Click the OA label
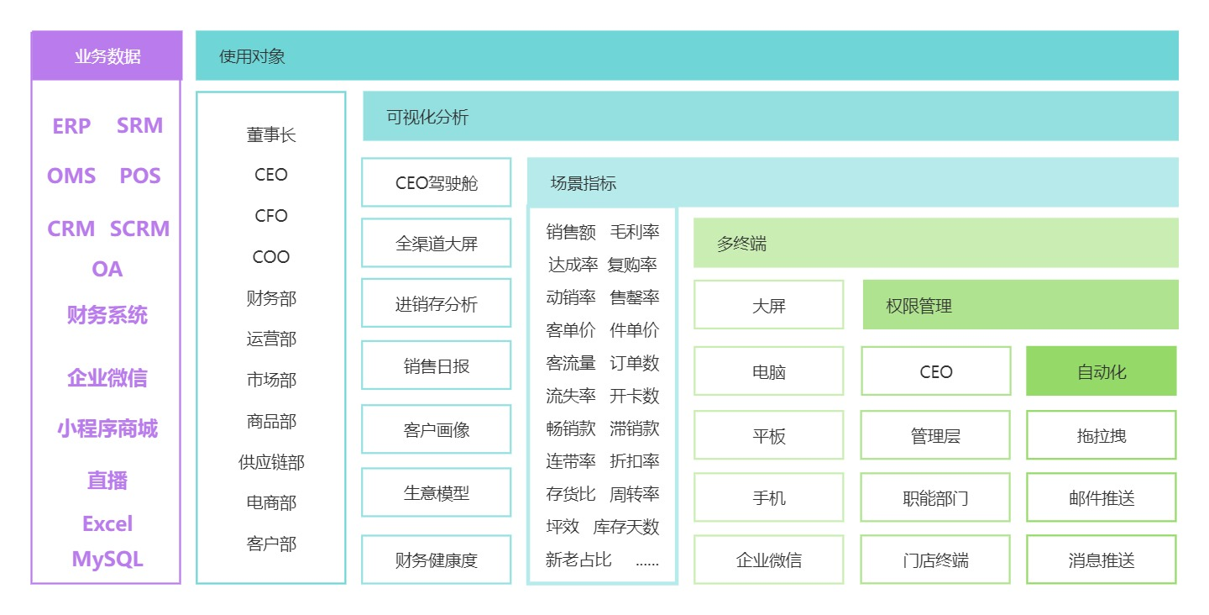The width and height of the screenshot is (1209, 615). [x=107, y=270]
